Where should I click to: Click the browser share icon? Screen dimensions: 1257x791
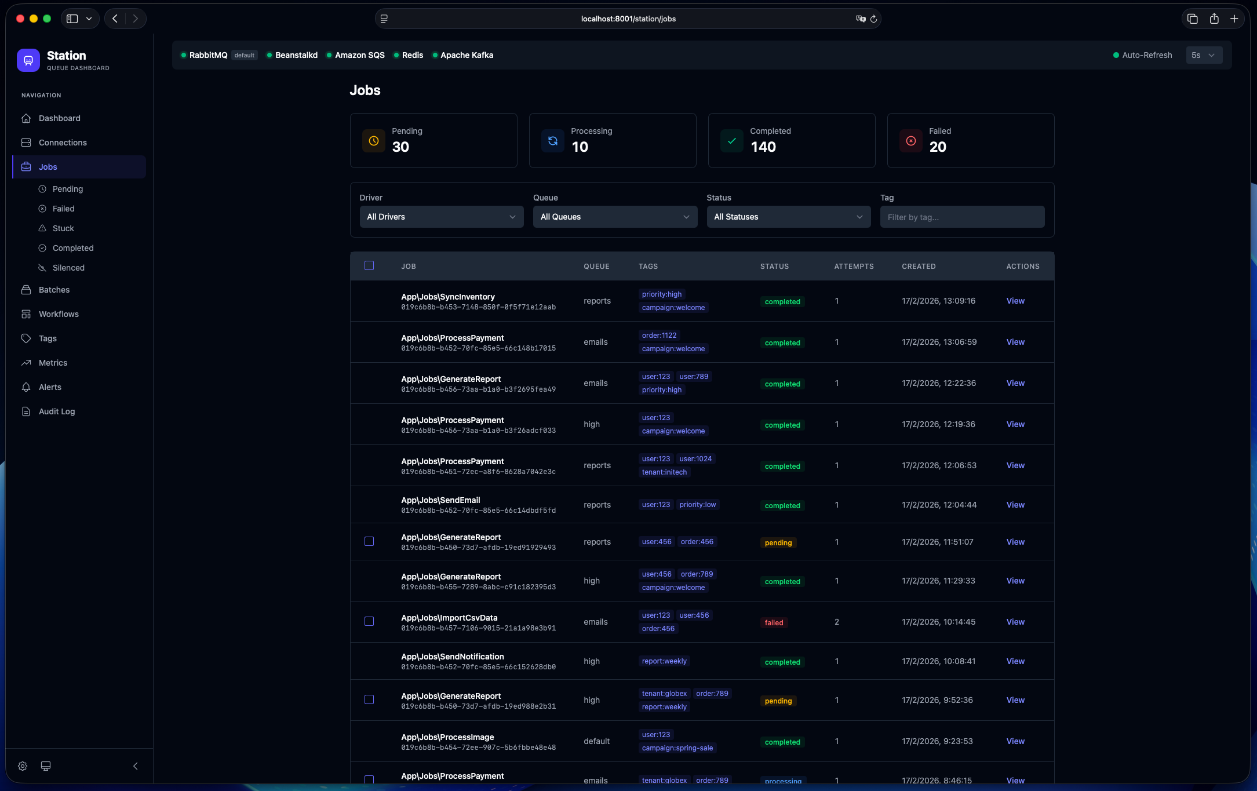tap(1214, 19)
